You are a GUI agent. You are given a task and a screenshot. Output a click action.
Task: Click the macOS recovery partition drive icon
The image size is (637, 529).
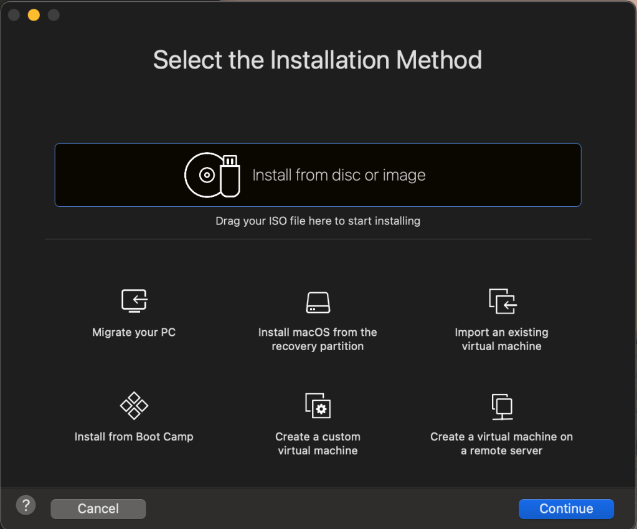pos(318,302)
